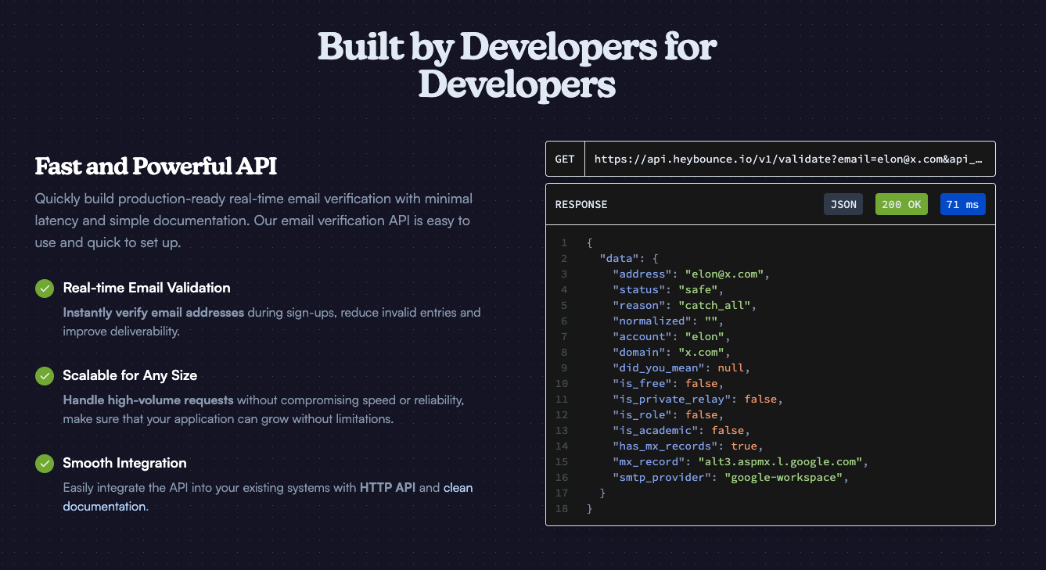This screenshot has height=570, width=1046.
Task: Click the "catch_all" reason value
Action: click(x=714, y=305)
